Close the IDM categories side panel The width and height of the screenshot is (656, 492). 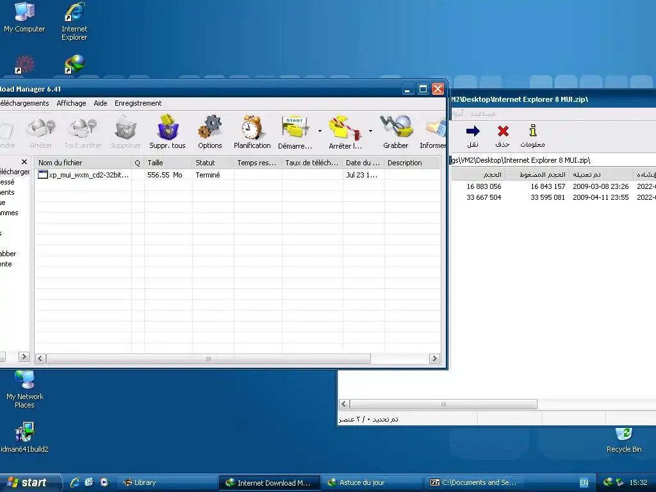point(24,161)
